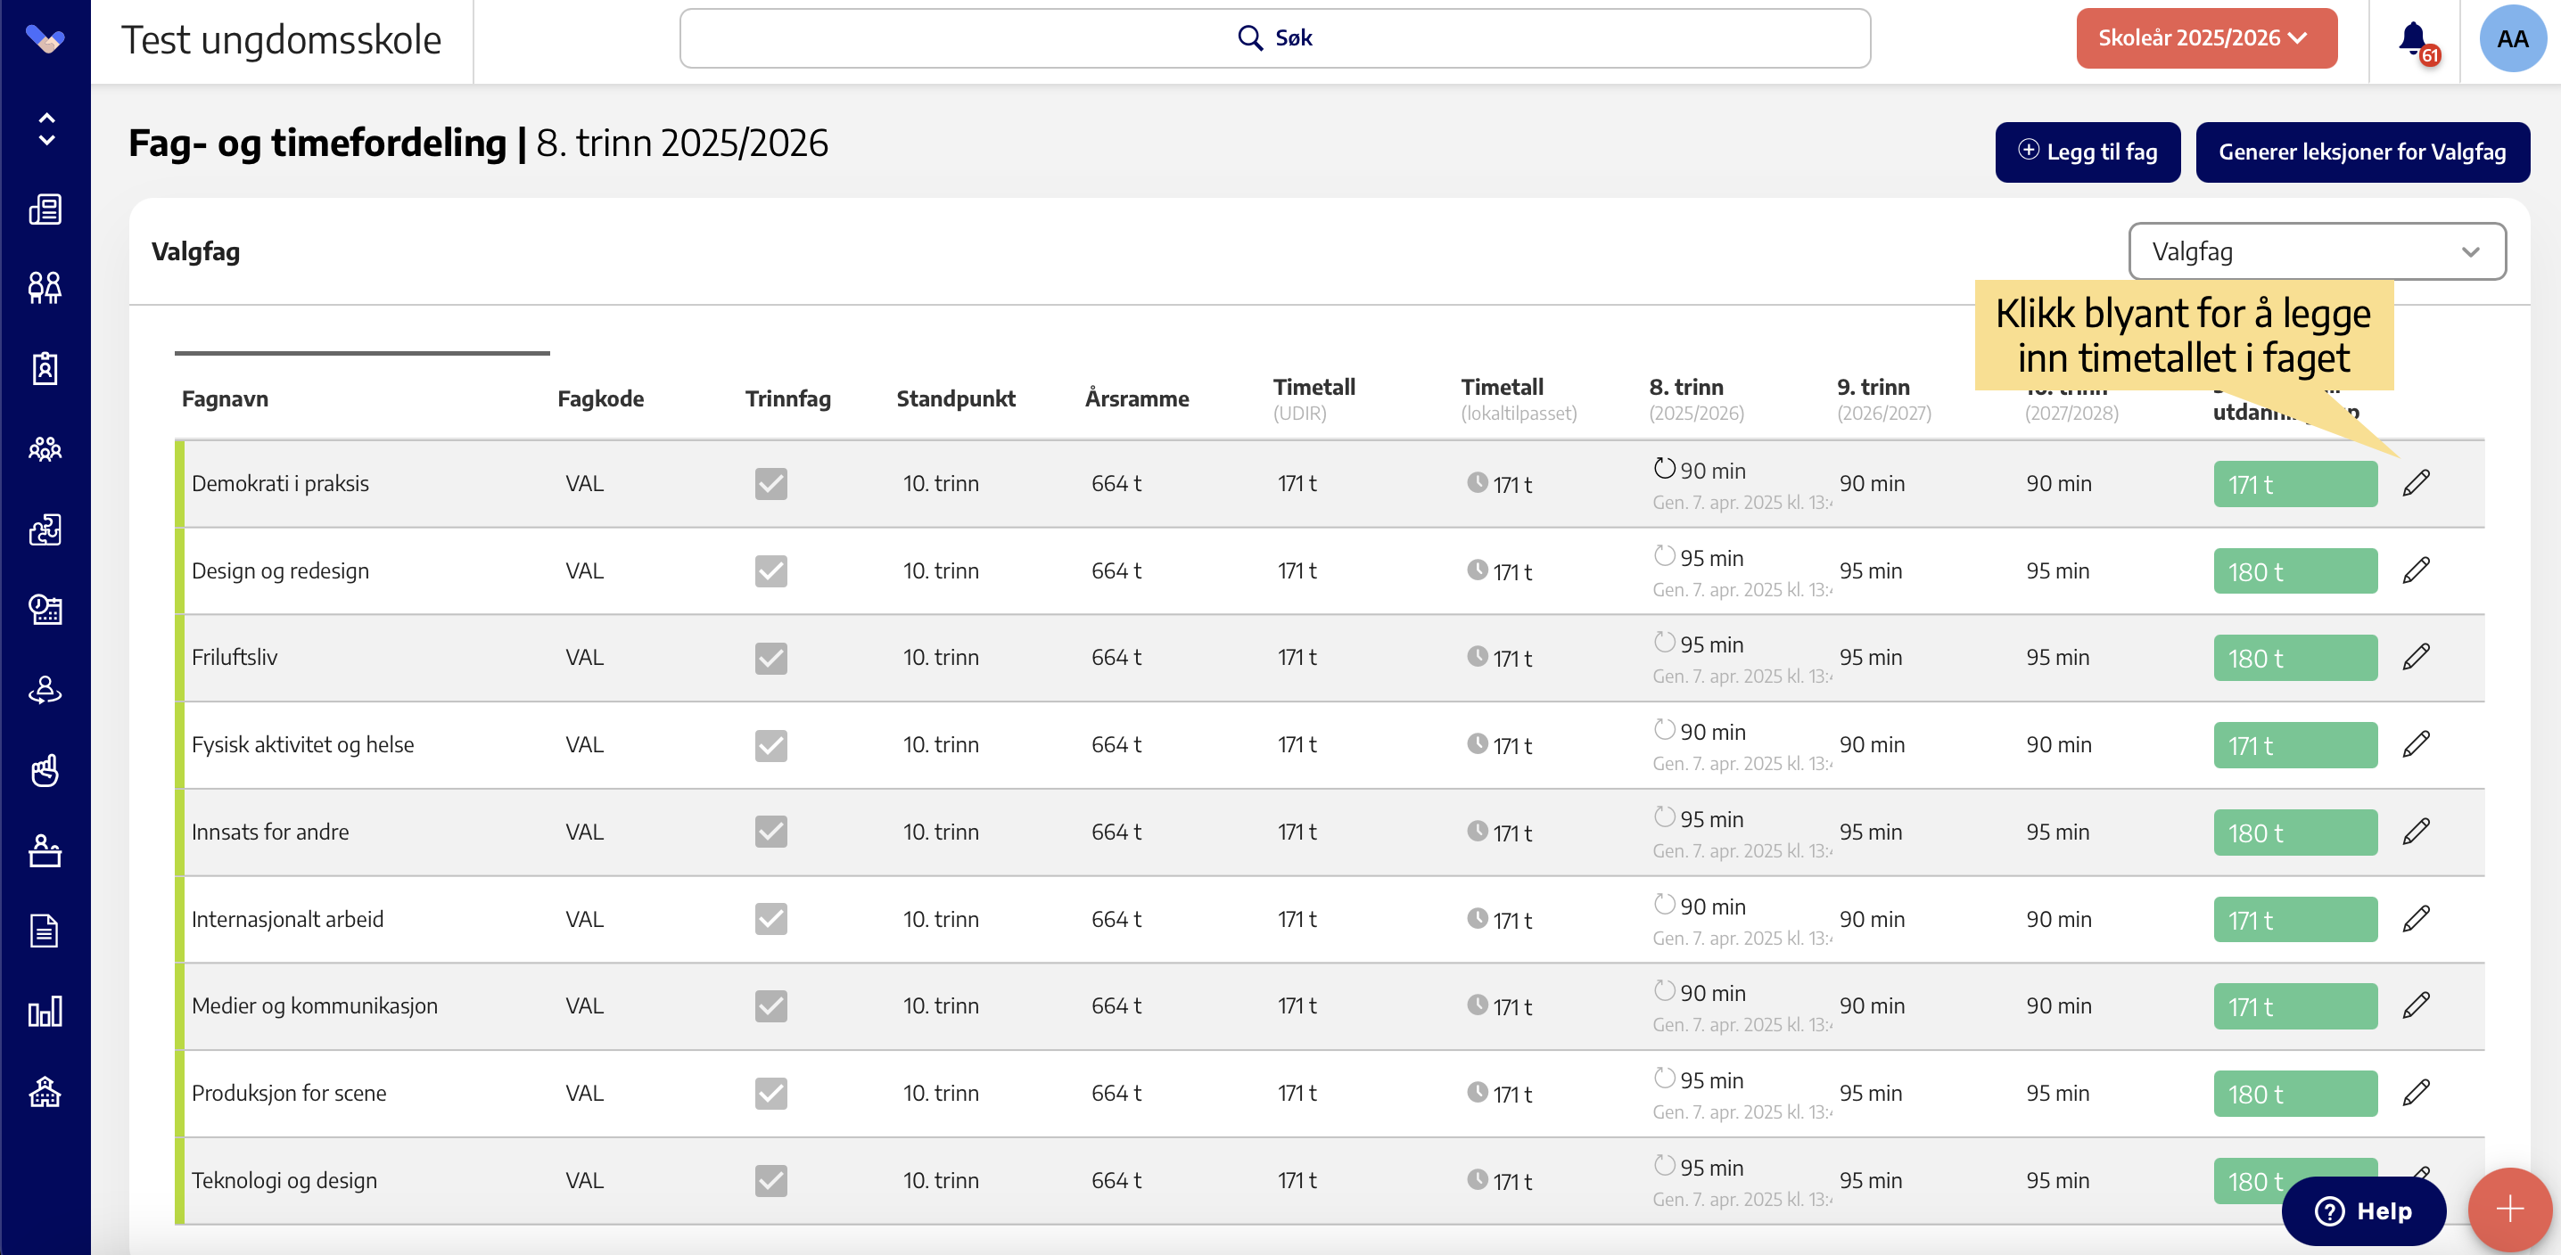Edit Fysisk aktivitet og helse with pencil

pyautogui.click(x=2416, y=744)
